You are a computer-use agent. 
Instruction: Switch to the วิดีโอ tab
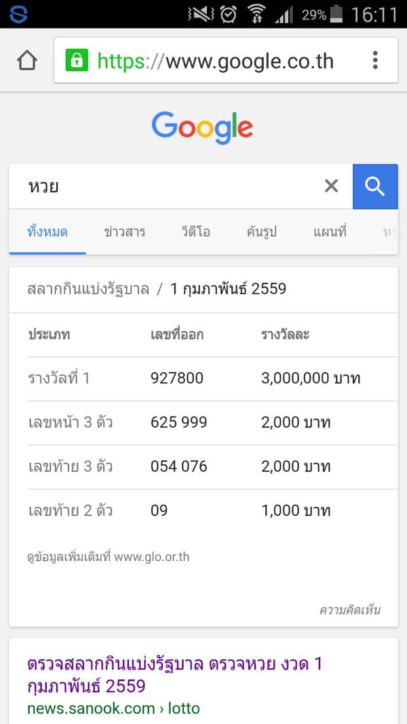[196, 232]
